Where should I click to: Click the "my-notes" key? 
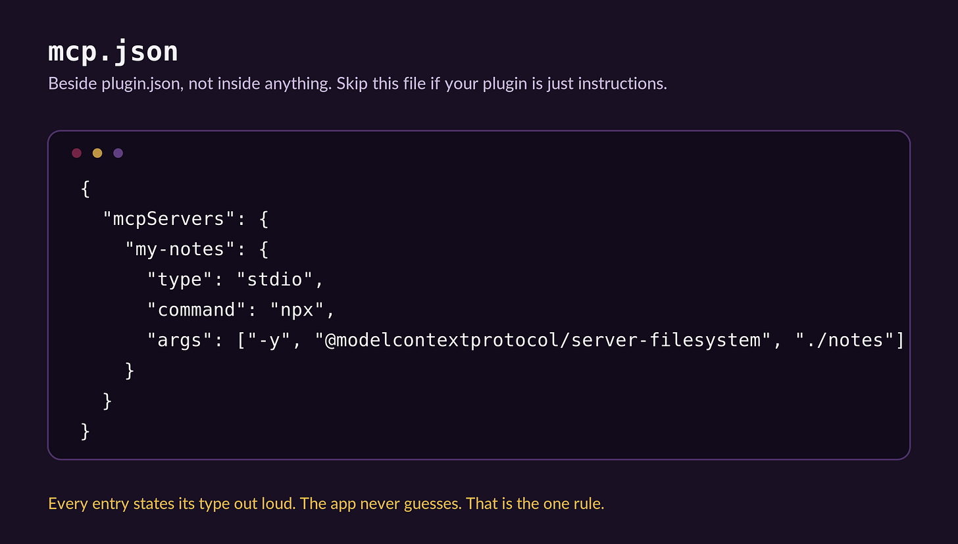174,249
